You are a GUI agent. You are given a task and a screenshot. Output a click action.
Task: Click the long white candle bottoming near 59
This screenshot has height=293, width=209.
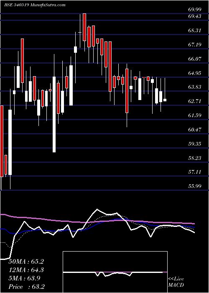[54, 114]
